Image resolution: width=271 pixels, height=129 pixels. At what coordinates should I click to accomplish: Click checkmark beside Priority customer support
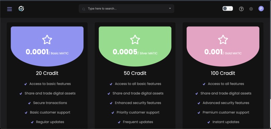point(113,113)
